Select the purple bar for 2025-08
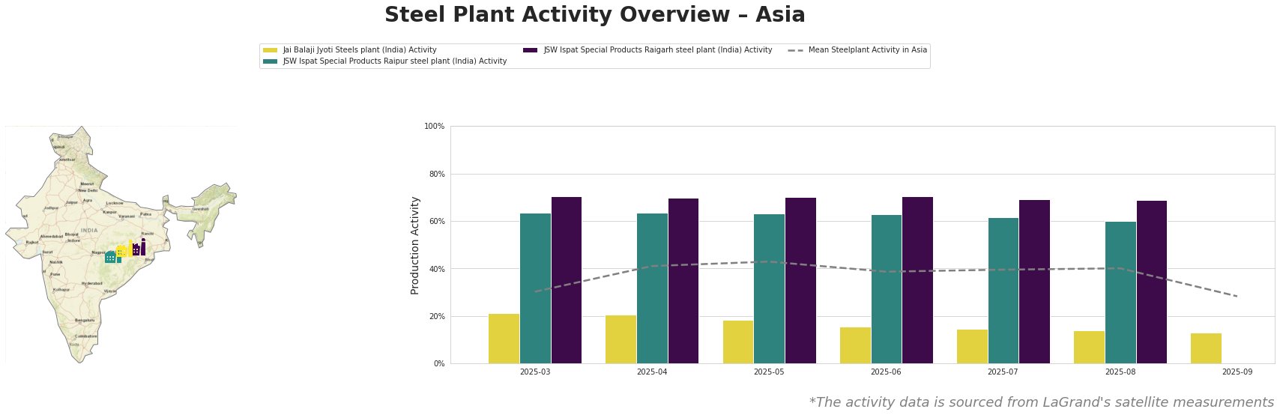This screenshot has width=1280, height=415. pyautogui.click(x=1152, y=282)
